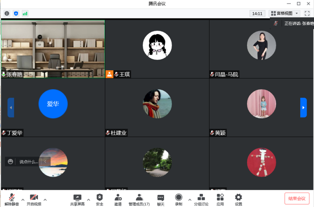Unmute microphone with 解除静音
The height and width of the screenshot is (207, 314).
(x=12, y=199)
